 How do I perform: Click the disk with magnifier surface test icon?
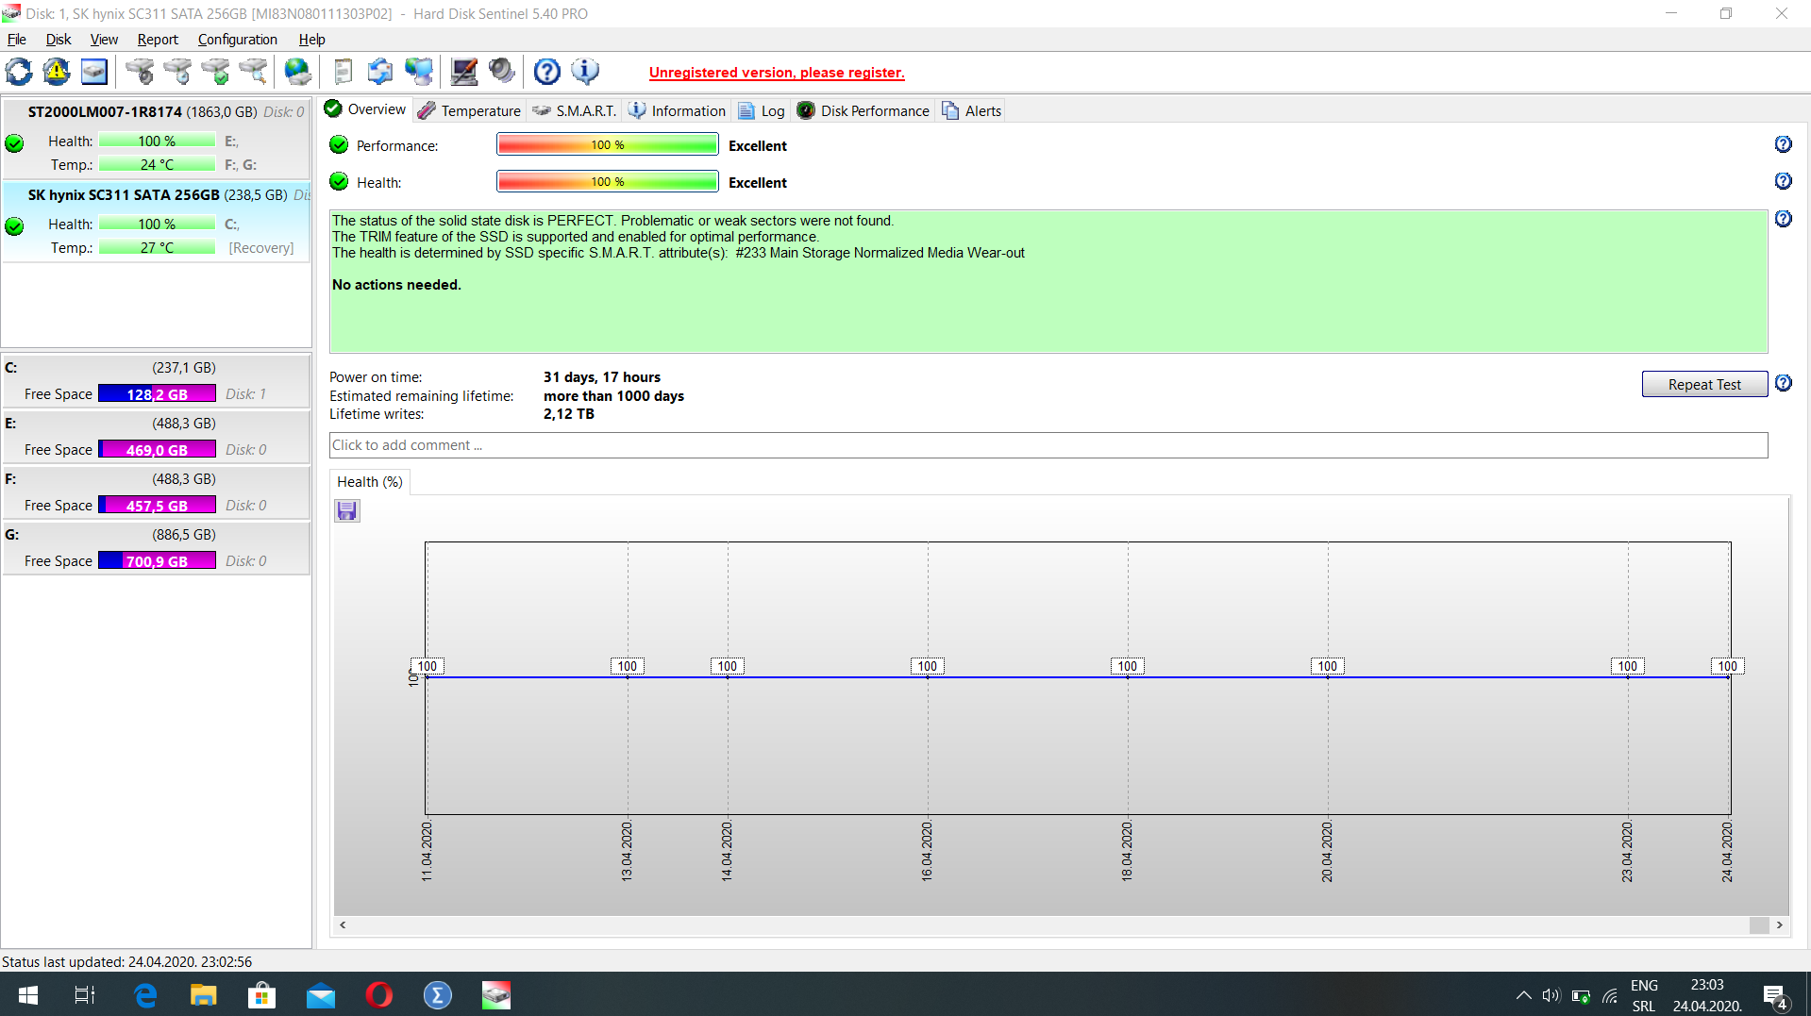click(x=253, y=72)
